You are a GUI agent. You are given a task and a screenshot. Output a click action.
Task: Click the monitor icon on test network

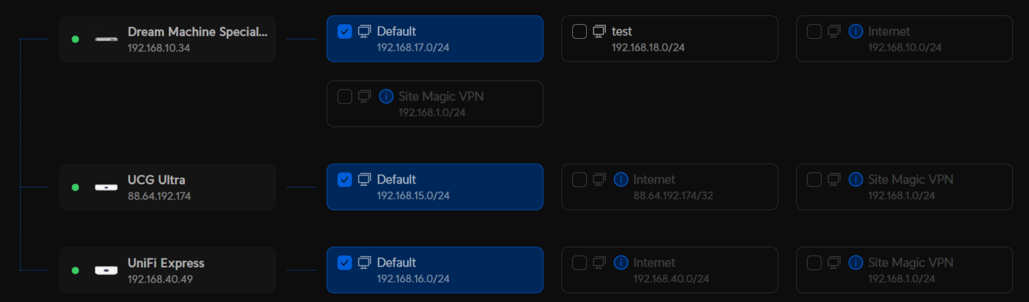coord(599,31)
